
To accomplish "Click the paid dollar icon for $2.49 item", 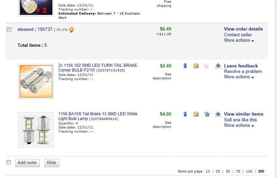I will pyautogui.click(x=185, y=66).
